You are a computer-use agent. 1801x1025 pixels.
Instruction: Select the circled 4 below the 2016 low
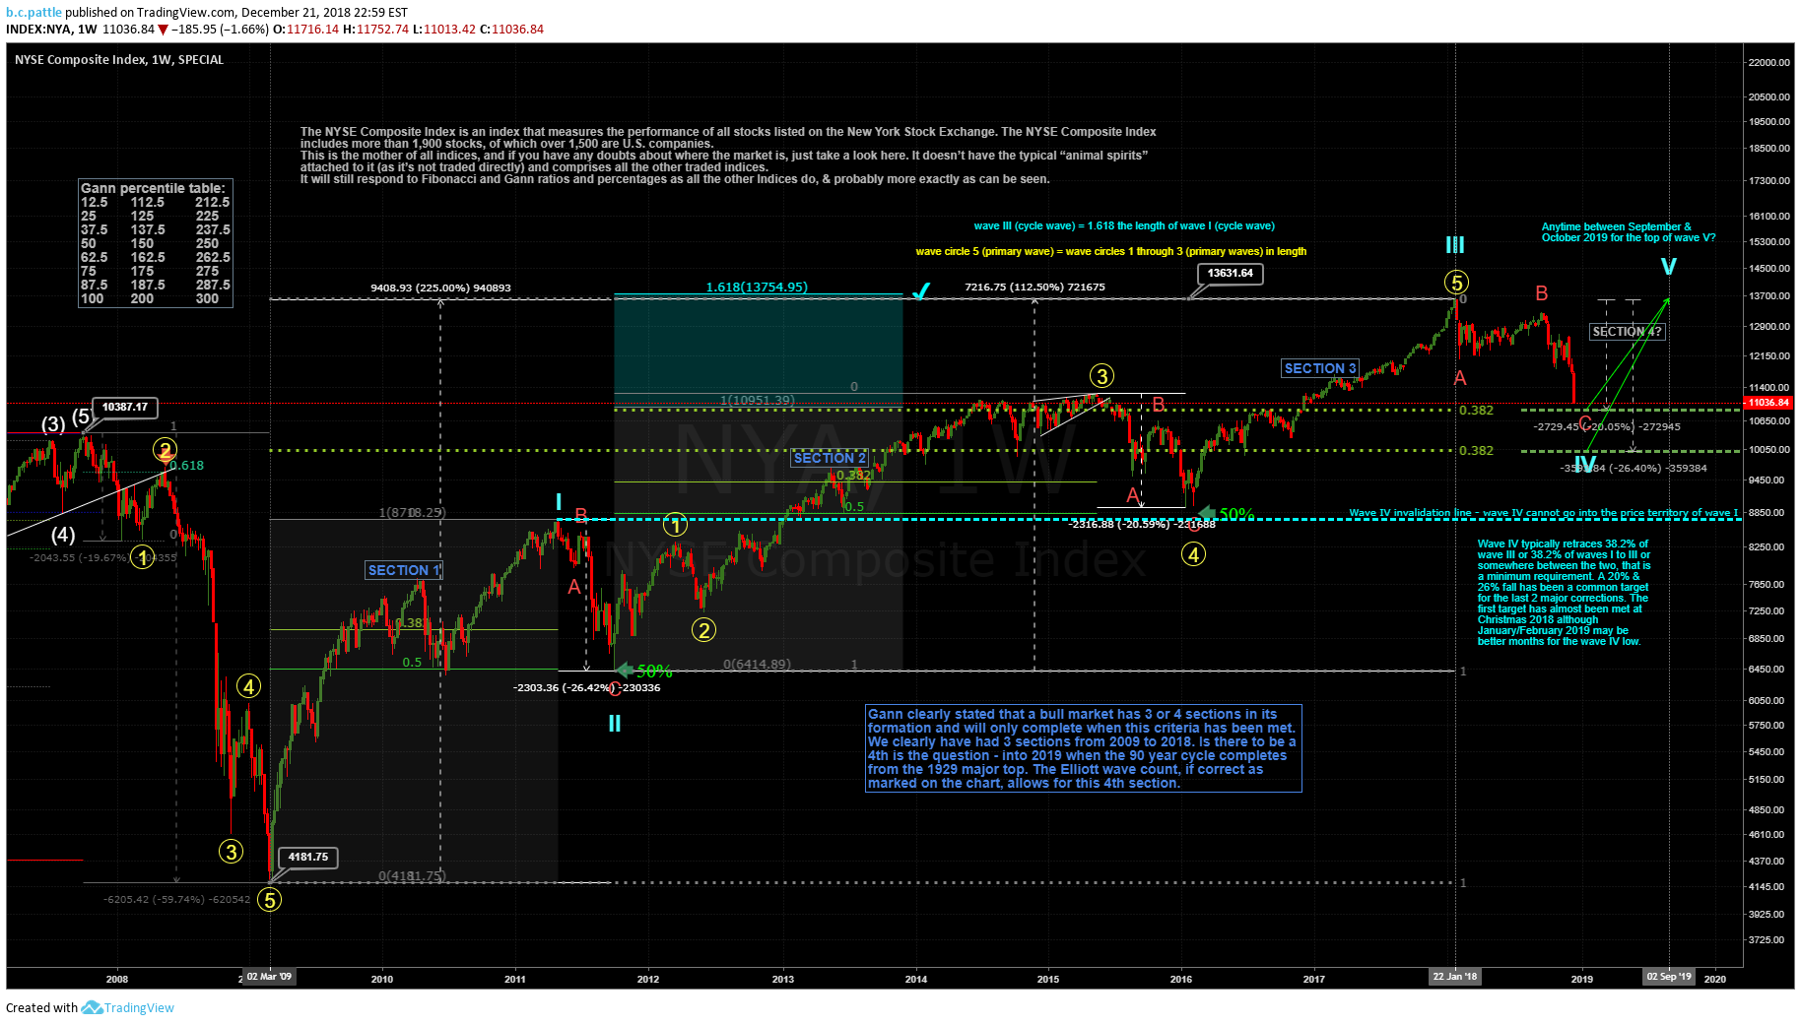click(x=1193, y=554)
